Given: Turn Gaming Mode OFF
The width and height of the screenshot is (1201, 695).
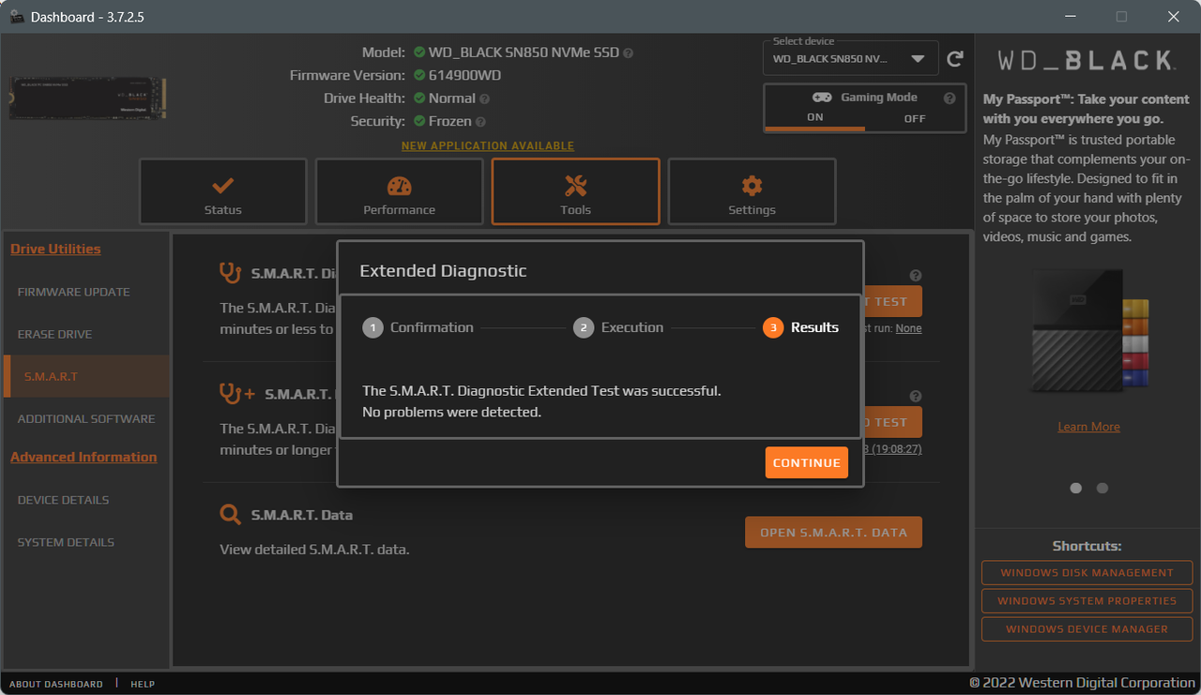Looking at the screenshot, I should coord(915,117).
